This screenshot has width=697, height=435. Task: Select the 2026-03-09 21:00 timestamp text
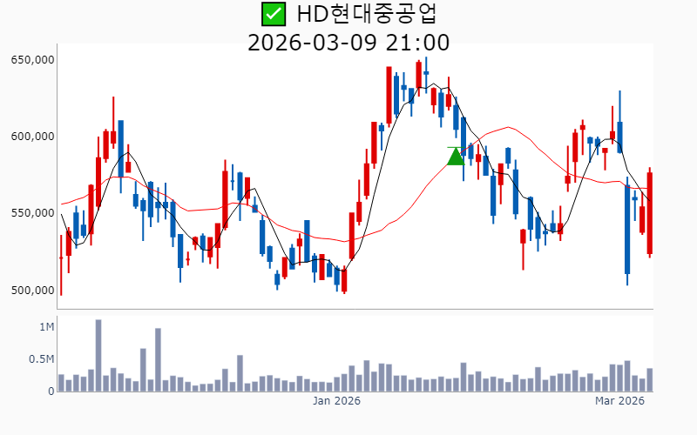point(348,43)
